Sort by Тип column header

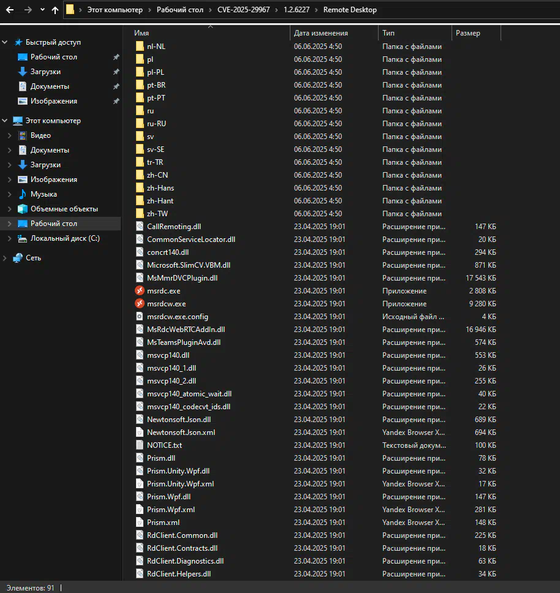388,33
